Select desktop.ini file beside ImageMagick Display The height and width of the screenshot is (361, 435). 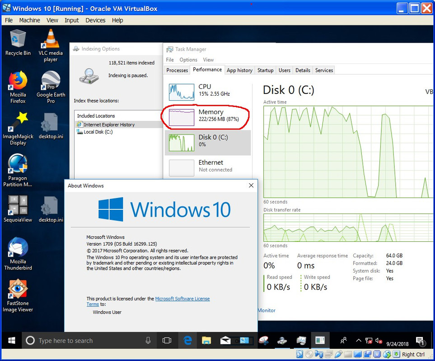coord(51,126)
